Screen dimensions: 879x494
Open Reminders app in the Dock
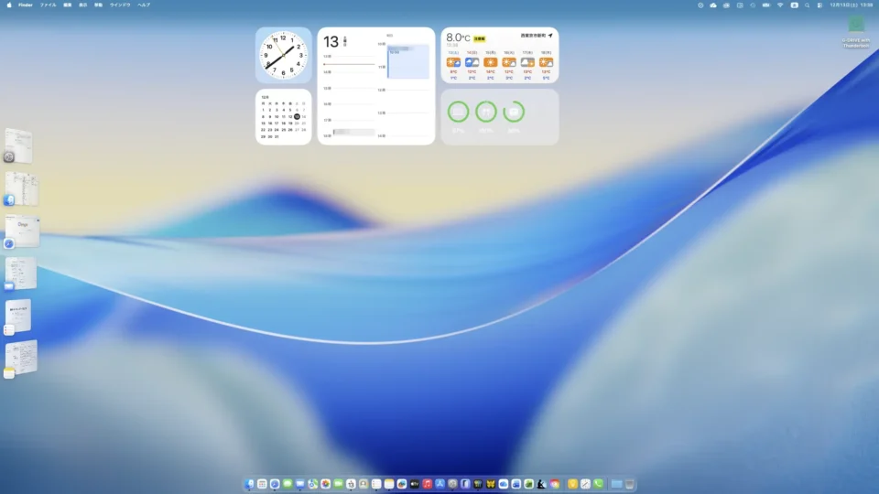pos(376,484)
